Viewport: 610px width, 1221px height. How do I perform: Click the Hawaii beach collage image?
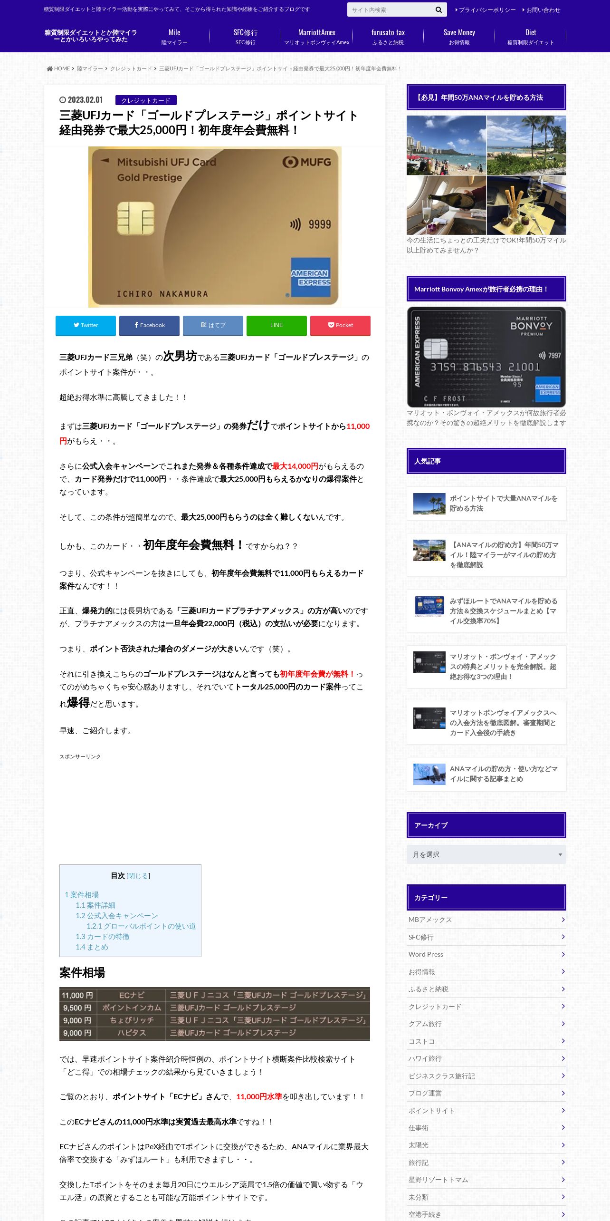486,175
